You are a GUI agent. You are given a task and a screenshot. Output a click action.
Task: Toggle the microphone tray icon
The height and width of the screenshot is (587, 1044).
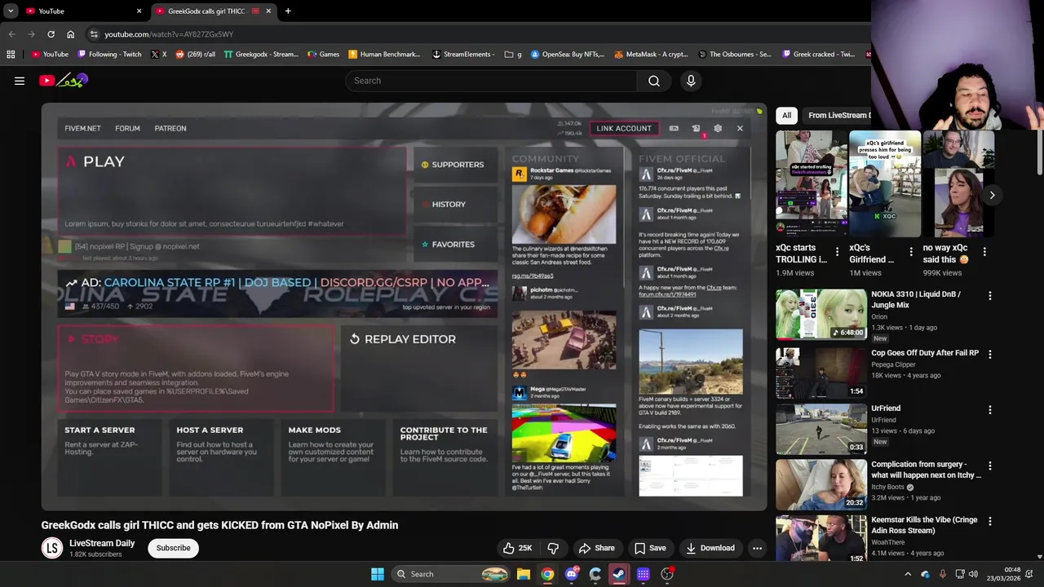click(x=942, y=574)
